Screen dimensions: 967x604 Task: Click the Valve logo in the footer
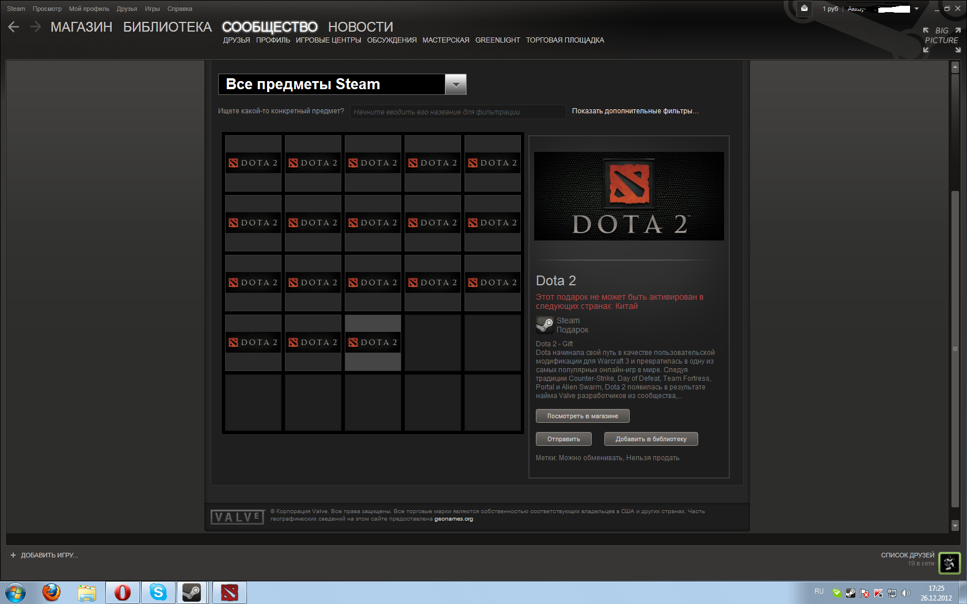[237, 517]
